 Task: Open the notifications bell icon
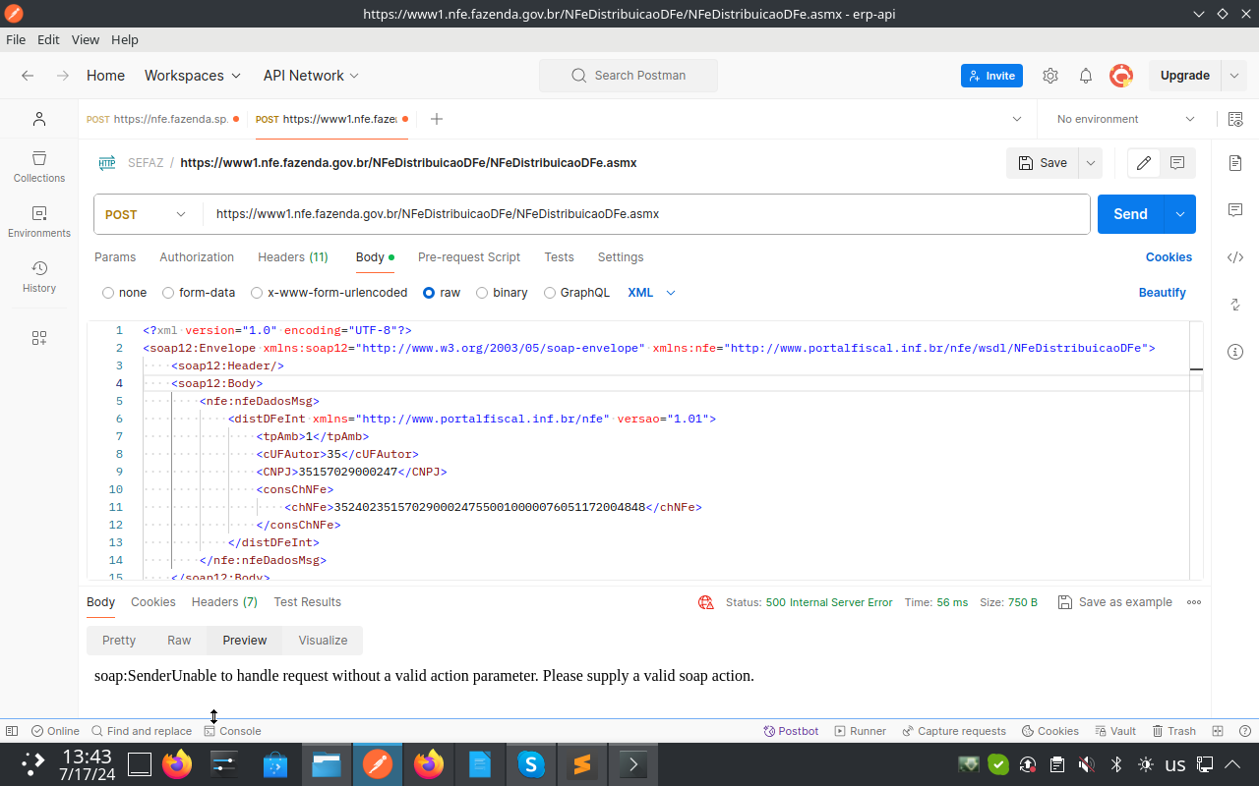1086,76
